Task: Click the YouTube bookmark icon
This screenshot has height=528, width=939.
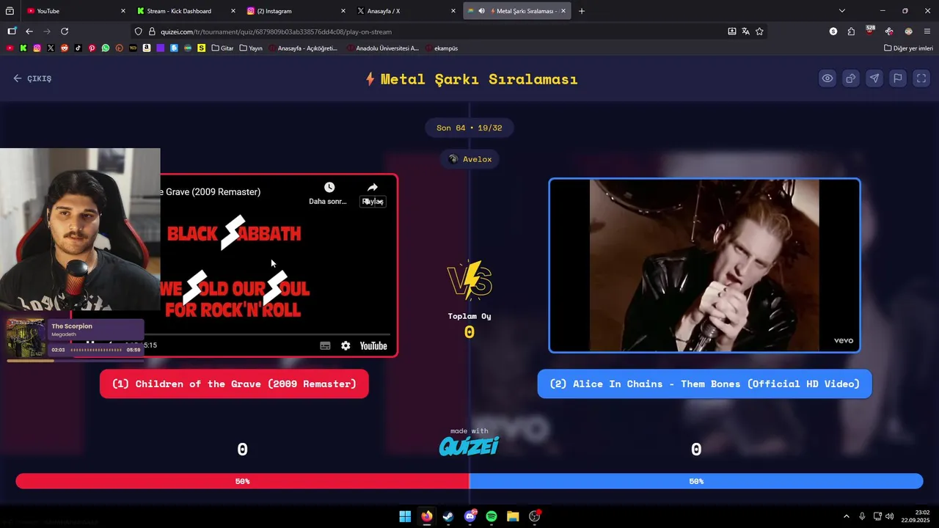Action: 10,48
